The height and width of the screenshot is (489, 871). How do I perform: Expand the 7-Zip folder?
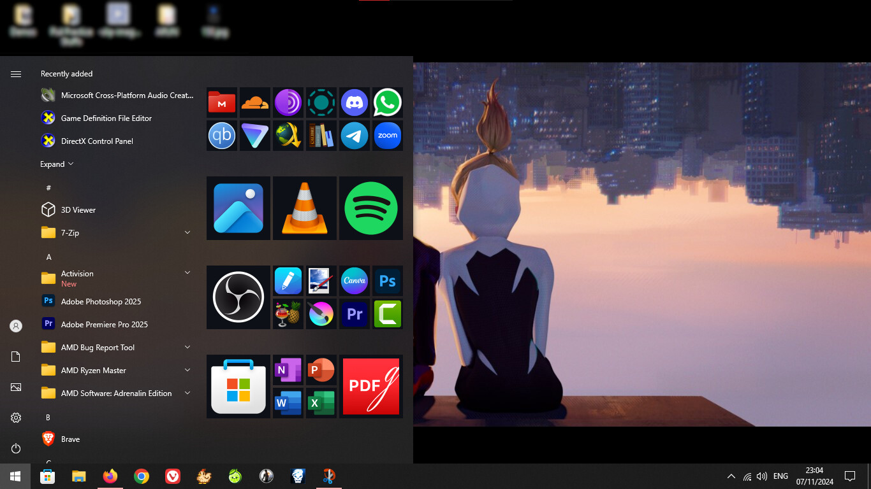point(187,233)
